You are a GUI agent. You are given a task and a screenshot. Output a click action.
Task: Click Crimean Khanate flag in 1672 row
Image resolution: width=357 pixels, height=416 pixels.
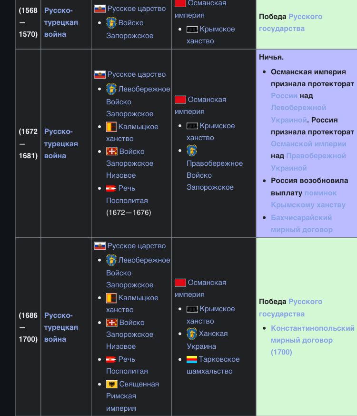pos(192,126)
